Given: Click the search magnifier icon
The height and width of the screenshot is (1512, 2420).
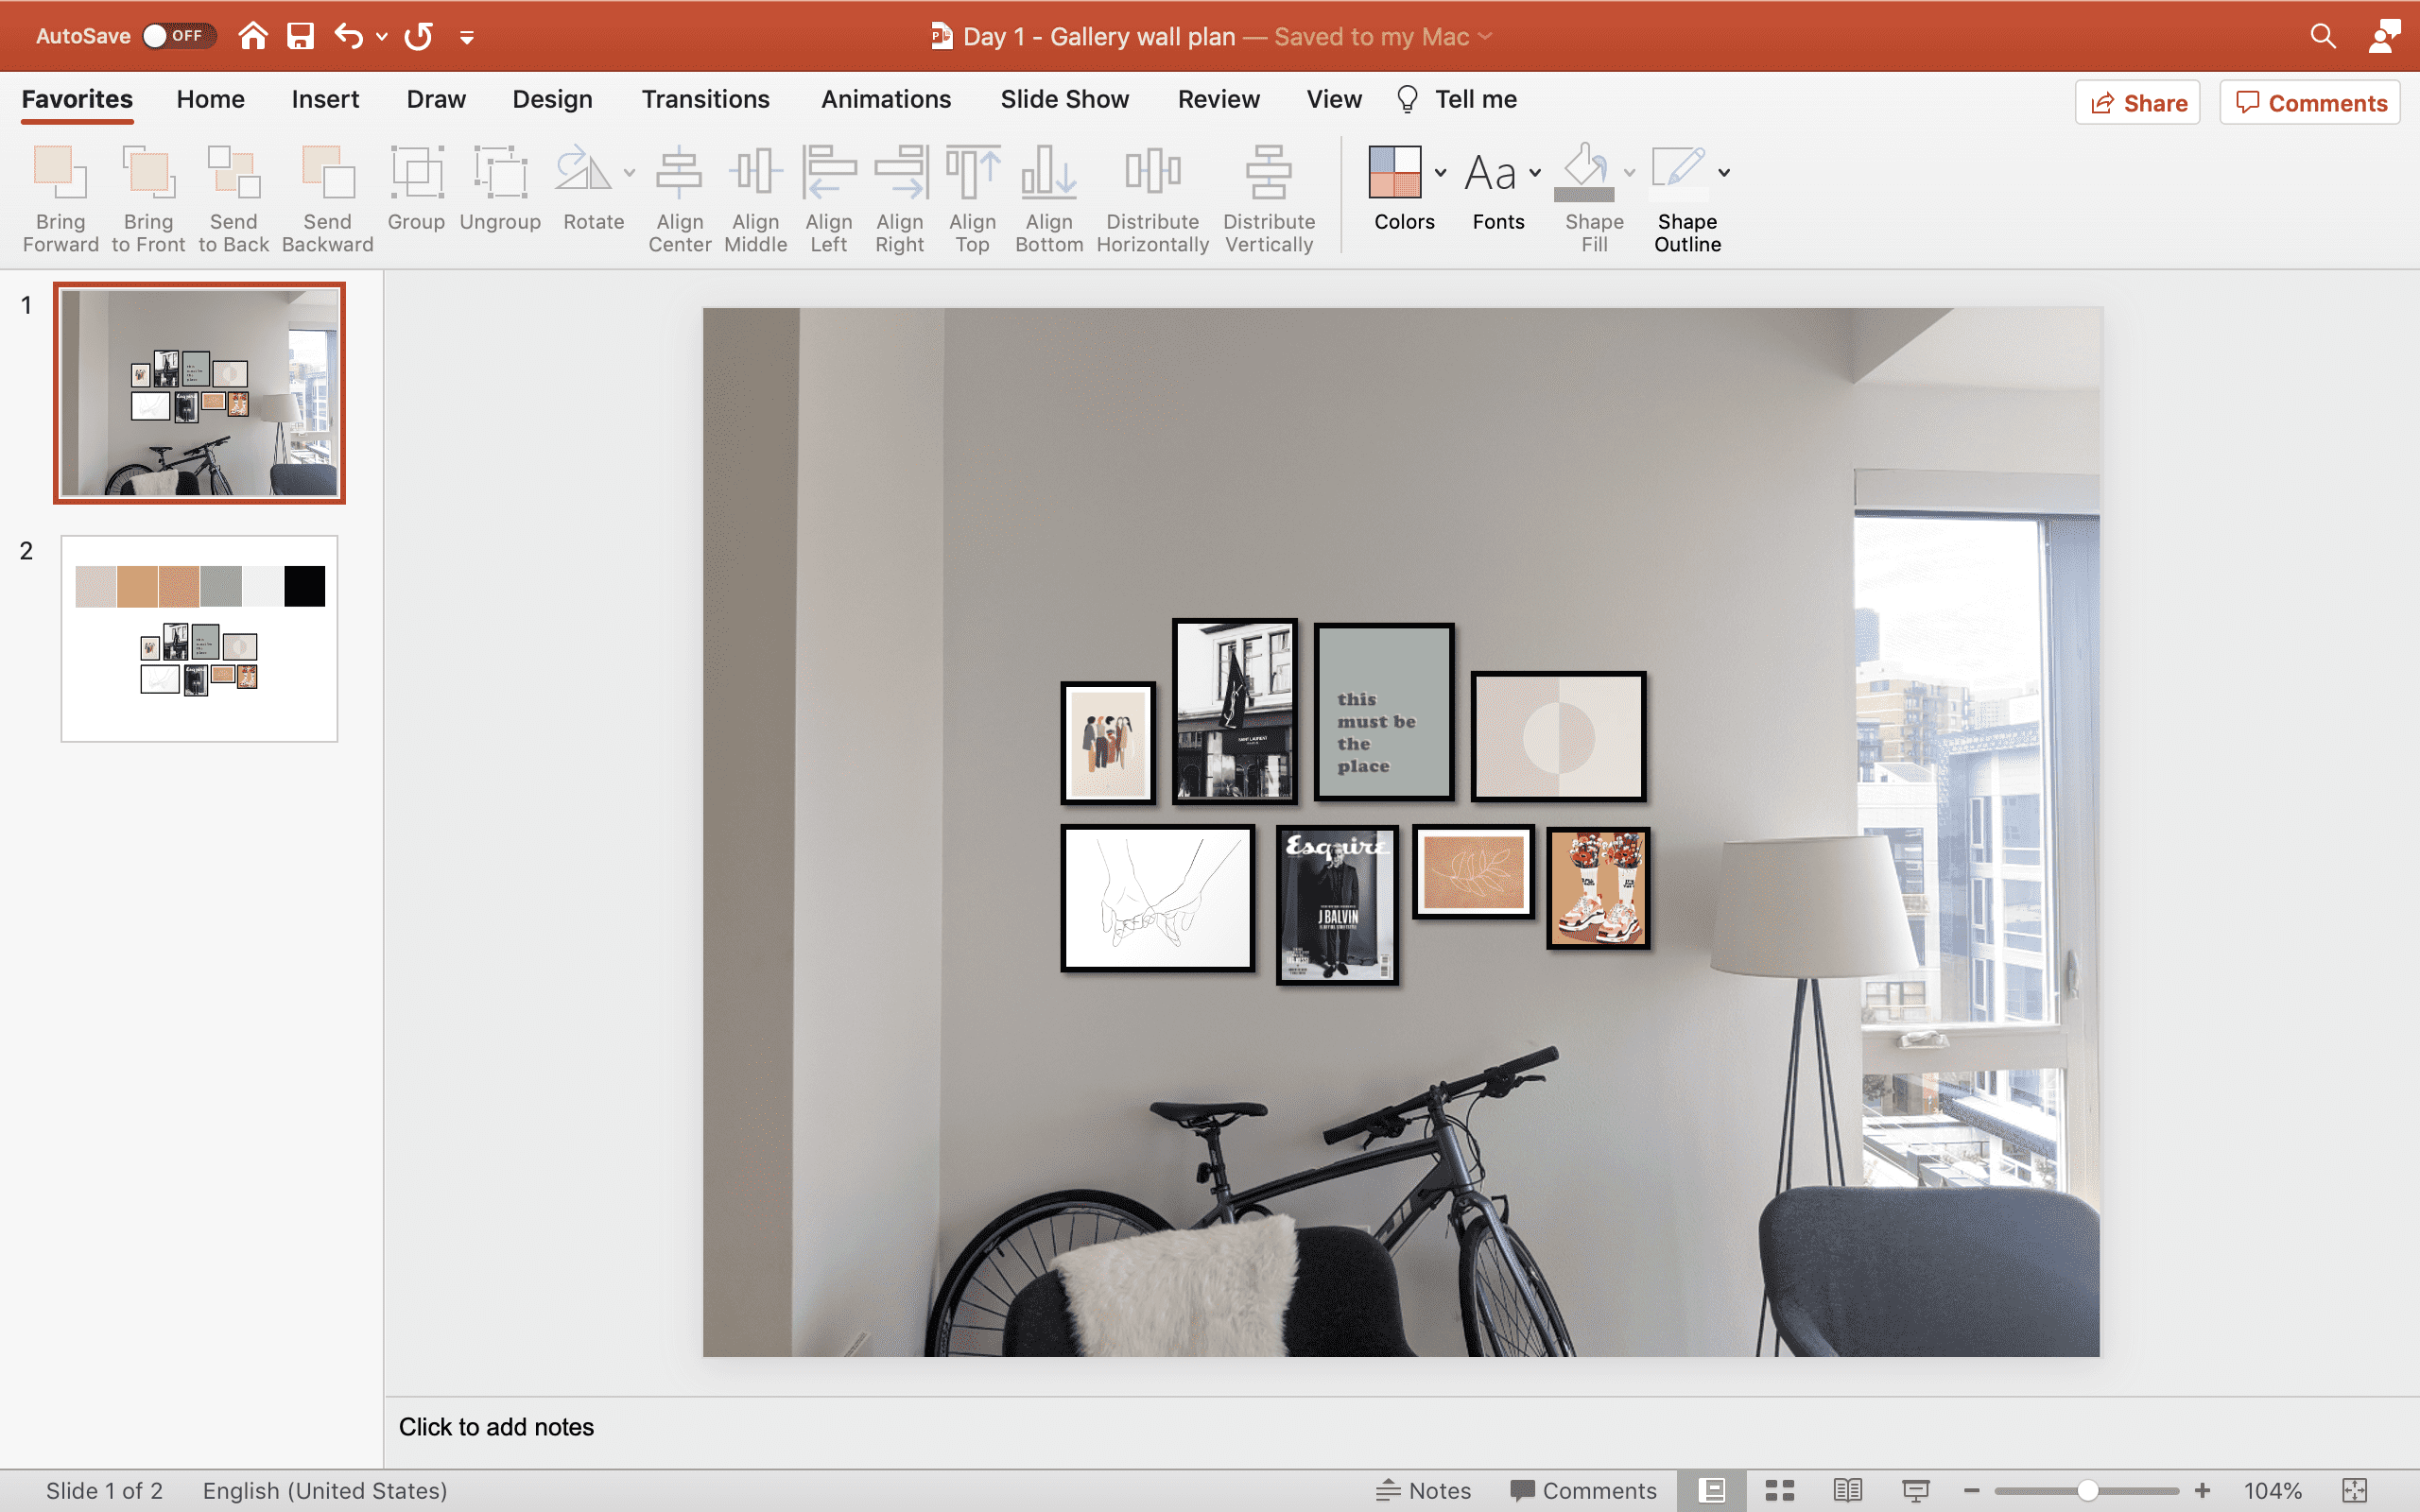Looking at the screenshot, I should 2322,37.
